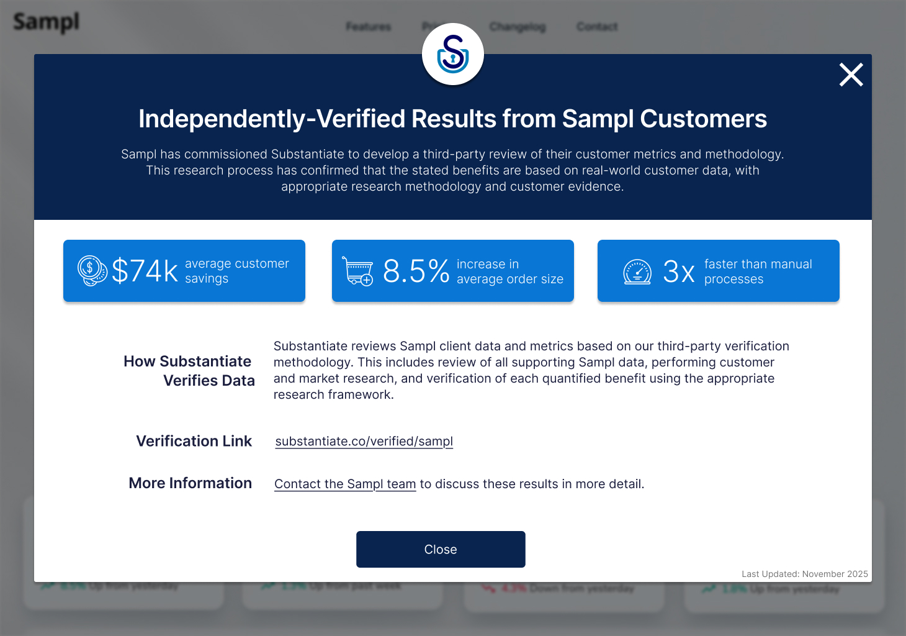Open the Changelog menu item
906x636 pixels.
click(518, 27)
